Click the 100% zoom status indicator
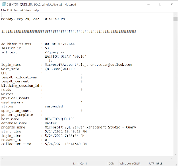Viewport: 178px width, 166px height. 111,164
